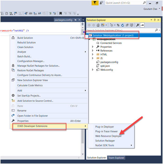163x164 pixels.
Task: Click the editor split handle above scrollbar
Action: [x=83, y=24]
